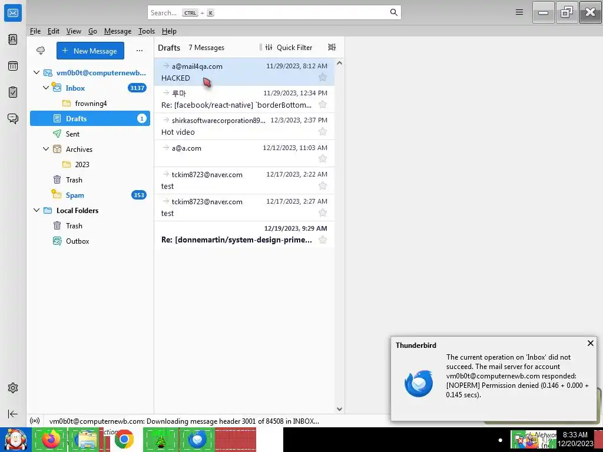Toggle the Quick Filter bar
This screenshot has width=603, height=452.
(x=289, y=47)
